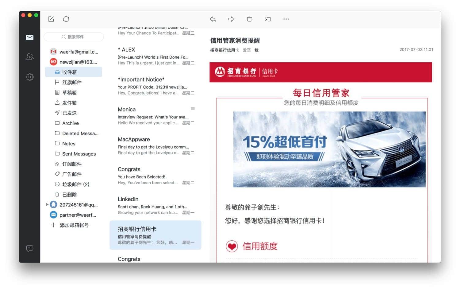This screenshot has height=290, width=460.
Task: Select the newzijian@163 account
Action: (78, 62)
